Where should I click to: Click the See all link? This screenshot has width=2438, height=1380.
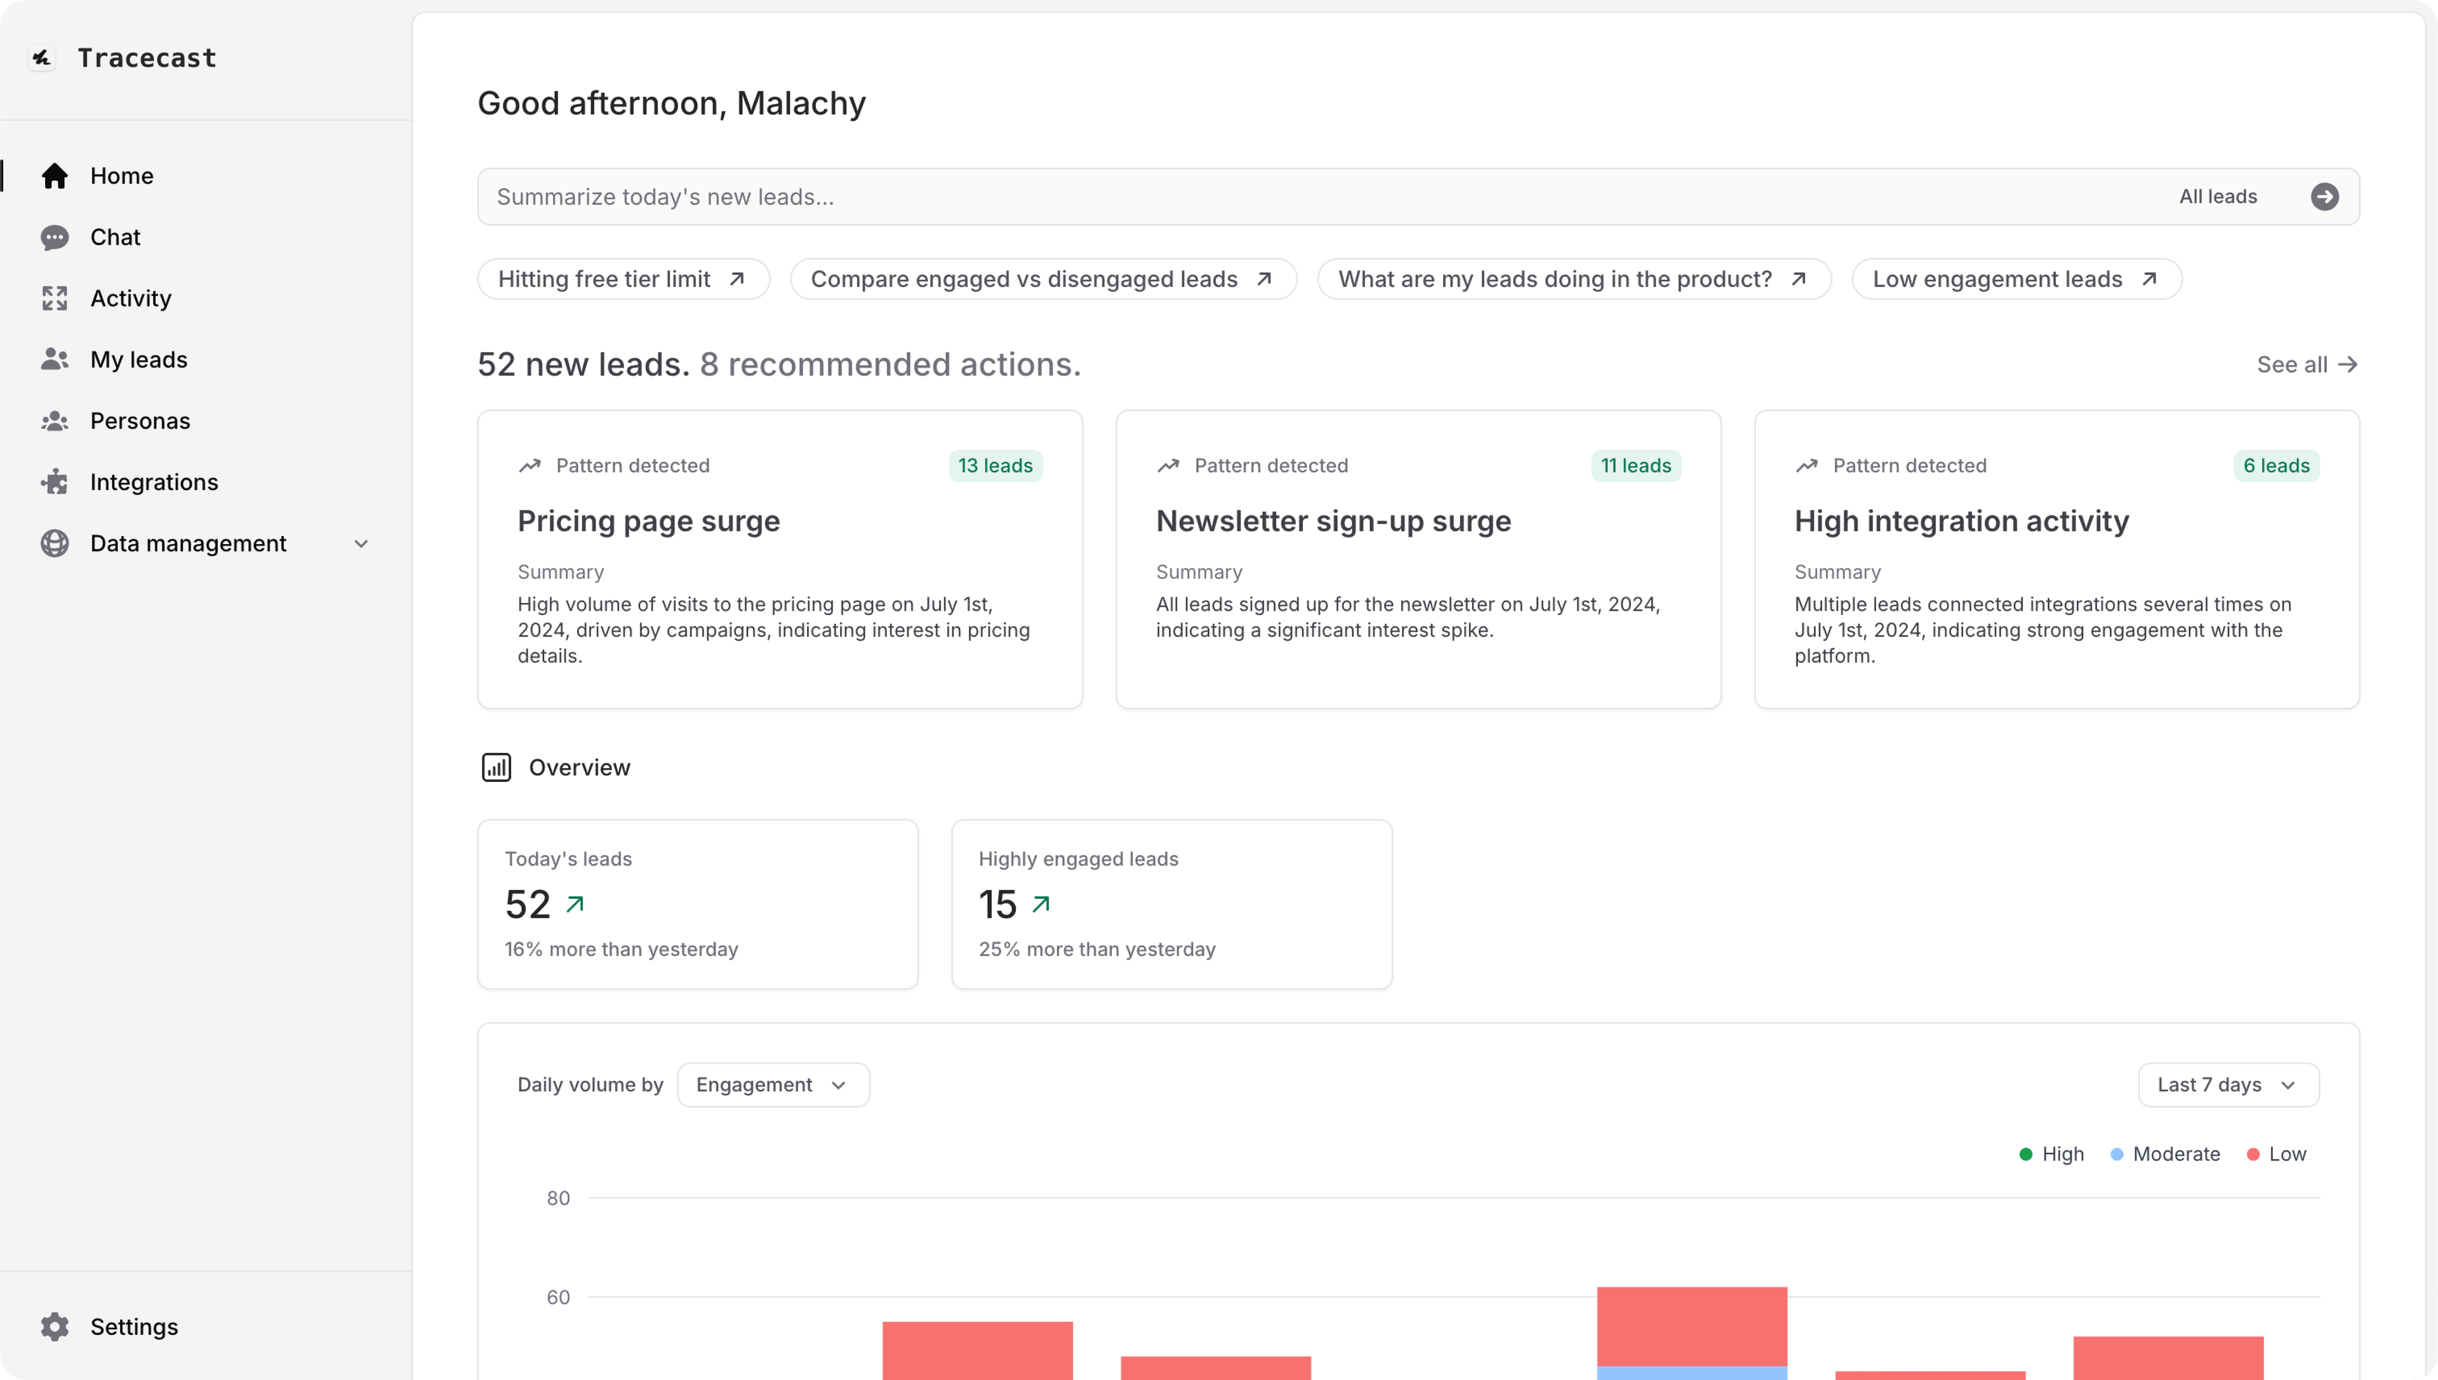(x=2306, y=365)
